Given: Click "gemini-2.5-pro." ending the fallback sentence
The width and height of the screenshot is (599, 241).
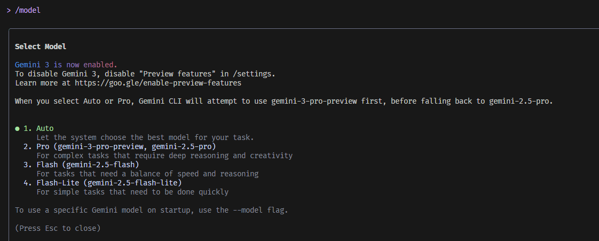Looking at the screenshot, I should 521,101.
